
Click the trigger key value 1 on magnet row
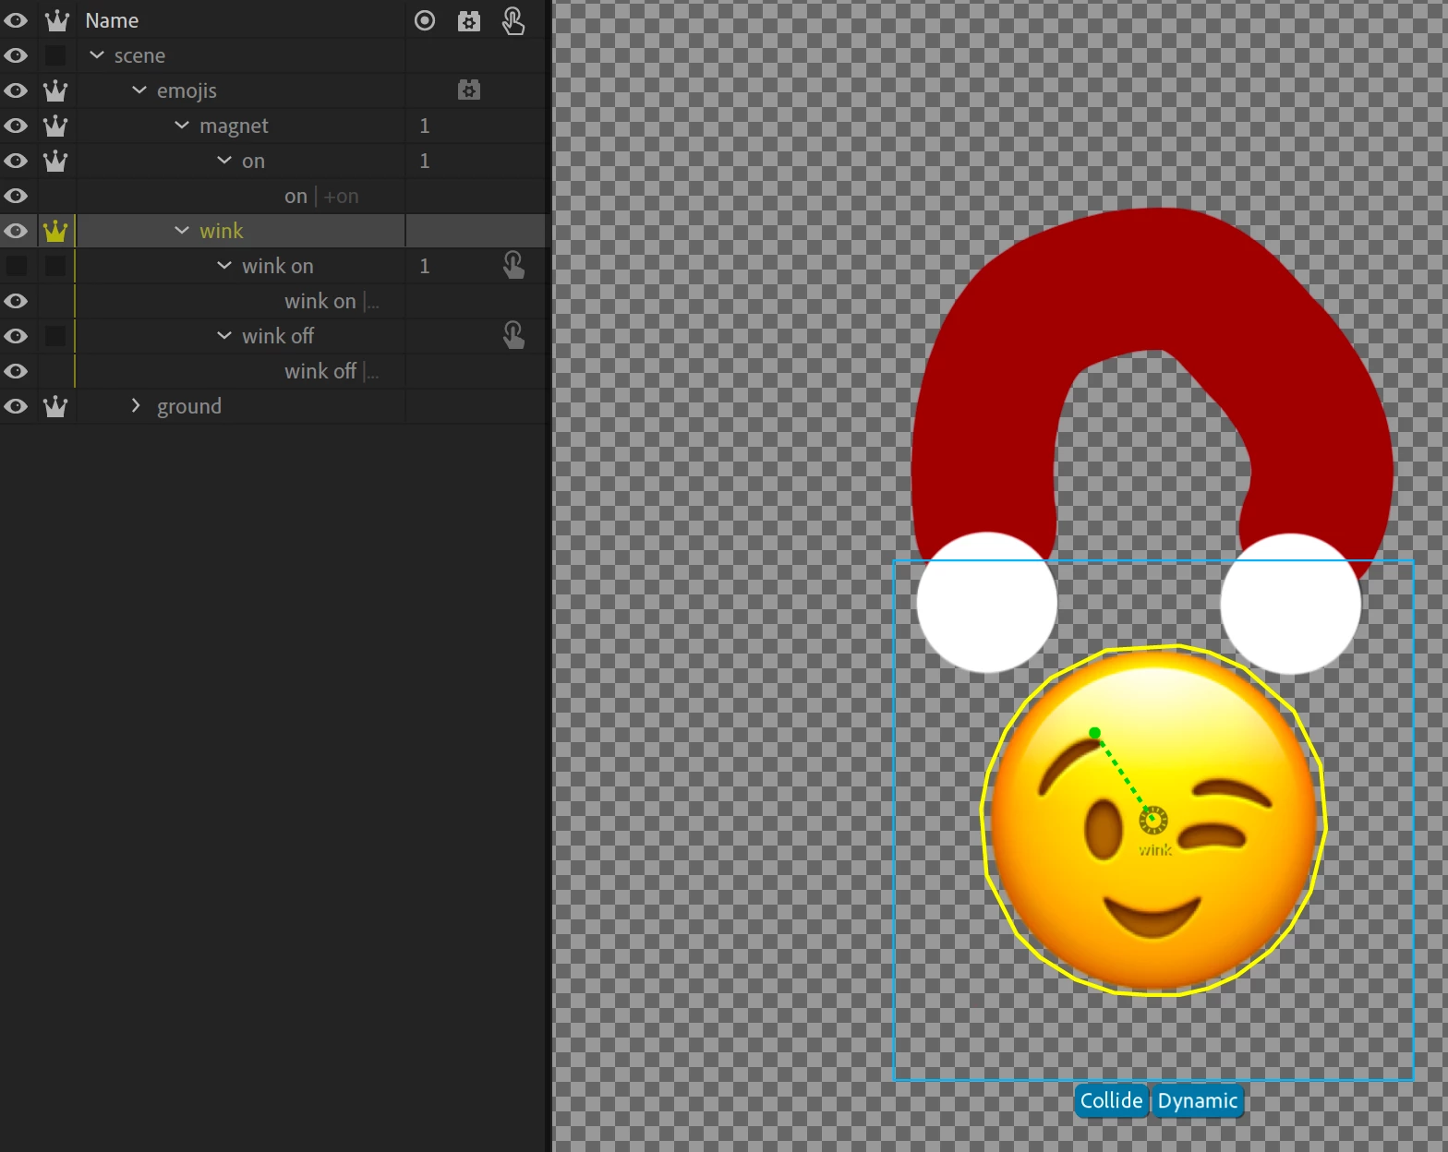point(425,126)
